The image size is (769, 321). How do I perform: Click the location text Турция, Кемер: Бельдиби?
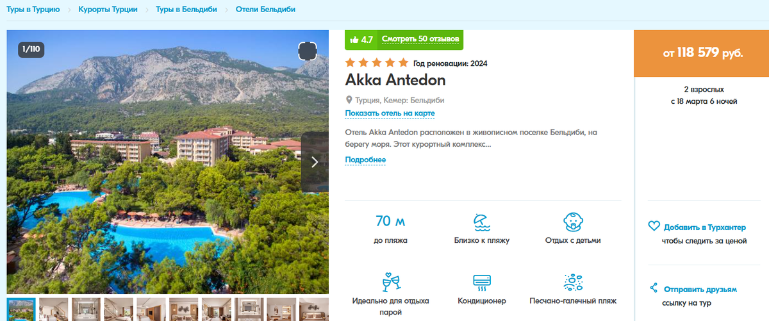point(399,100)
